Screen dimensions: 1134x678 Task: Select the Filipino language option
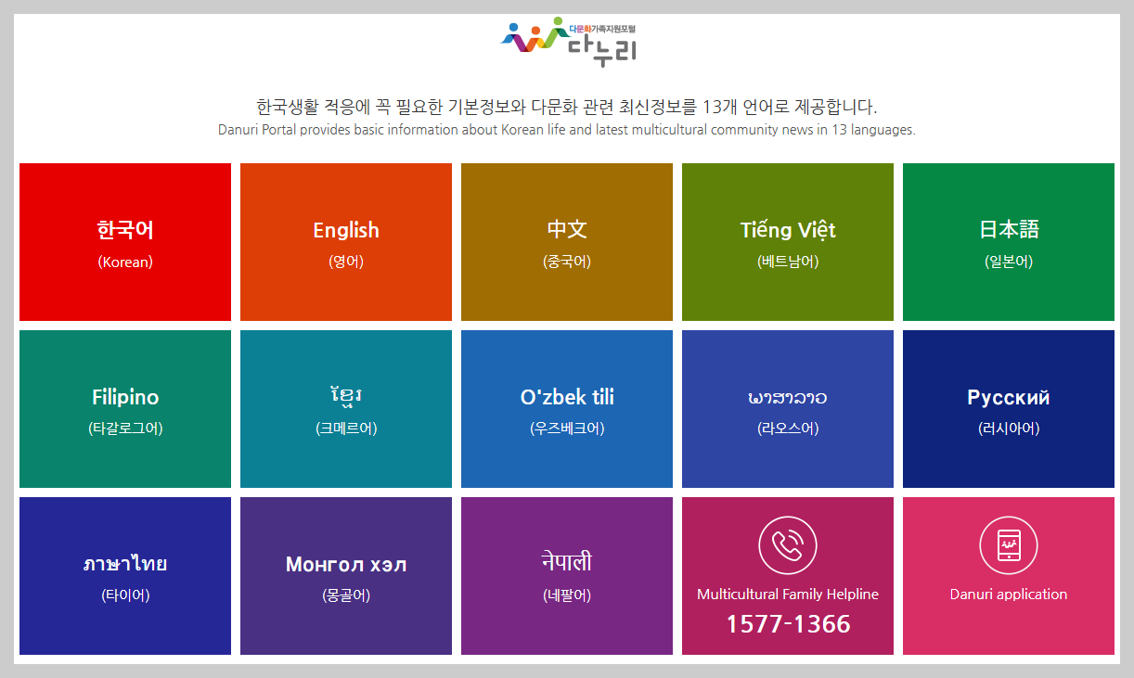click(125, 408)
